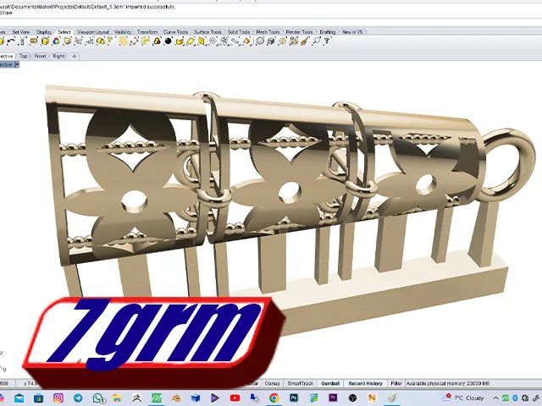Click the spiral toolbar icon
Screen dimensions: 542x406
(x=213, y=41)
